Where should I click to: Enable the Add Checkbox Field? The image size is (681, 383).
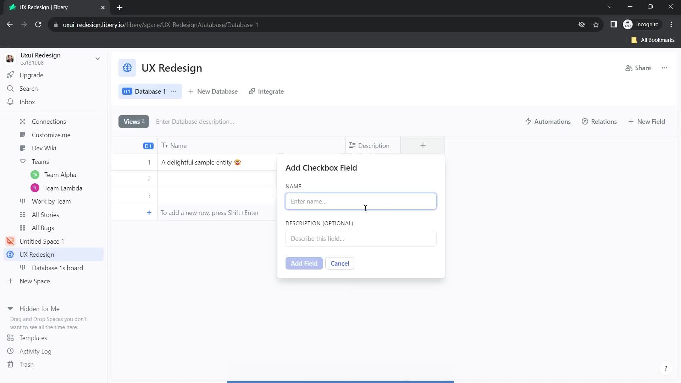[304, 263]
